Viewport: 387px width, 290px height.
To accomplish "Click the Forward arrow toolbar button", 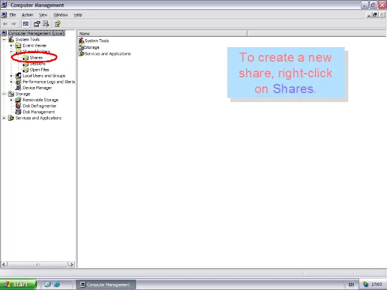I will tap(13, 24).
